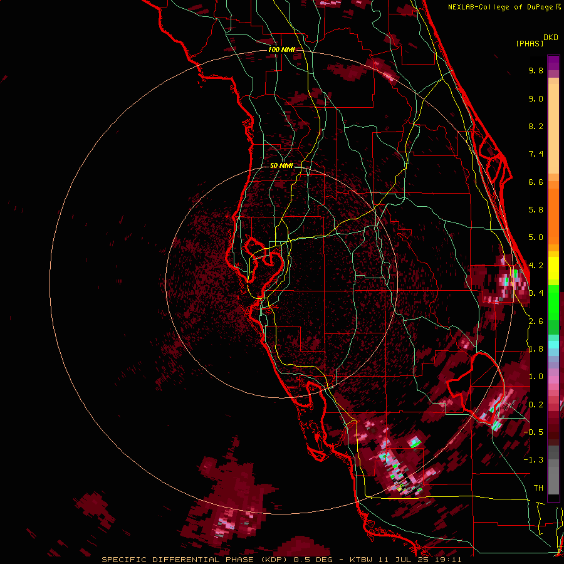The height and width of the screenshot is (564, 564).
Task: Click the 19:11 timestamp in the caption
Action: 449,560
